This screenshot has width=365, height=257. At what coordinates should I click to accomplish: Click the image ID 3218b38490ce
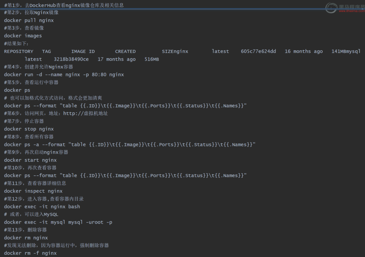tap(71, 59)
